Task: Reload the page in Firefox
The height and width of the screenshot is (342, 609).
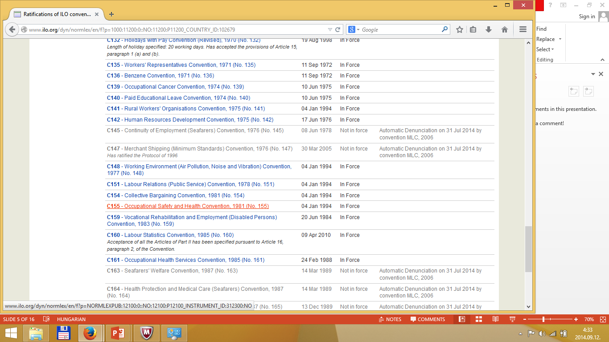Action: (338, 30)
